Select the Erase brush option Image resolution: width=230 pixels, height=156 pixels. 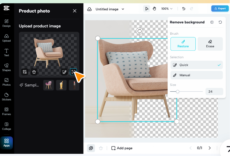pyautogui.click(x=210, y=44)
